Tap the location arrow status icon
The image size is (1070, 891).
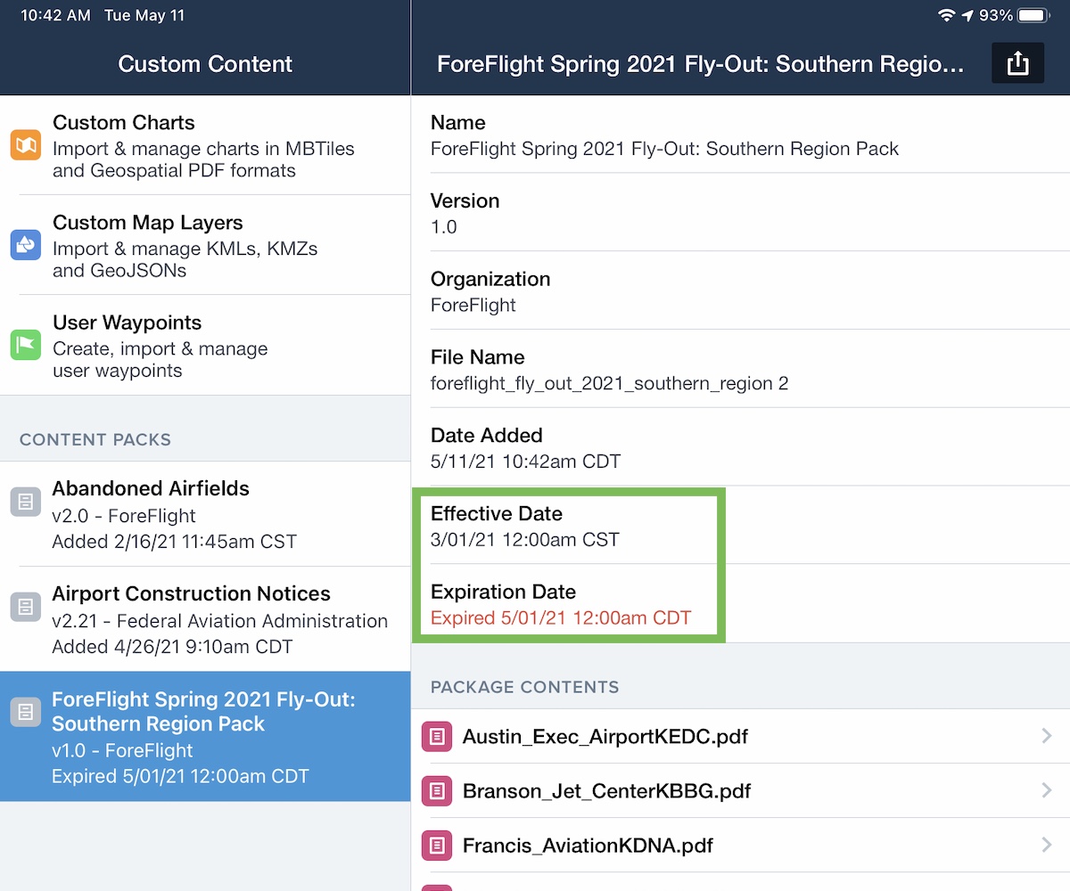(x=968, y=16)
